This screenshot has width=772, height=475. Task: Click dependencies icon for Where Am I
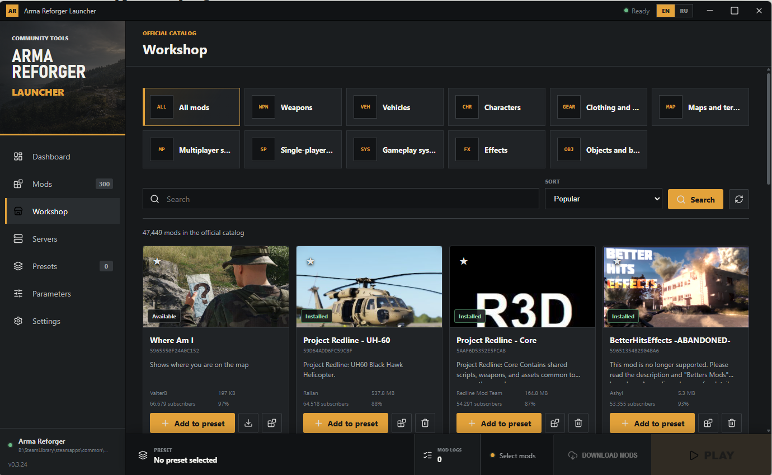click(x=272, y=423)
